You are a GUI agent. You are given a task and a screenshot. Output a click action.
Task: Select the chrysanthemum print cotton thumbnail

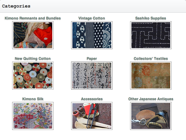(x=33, y=76)
